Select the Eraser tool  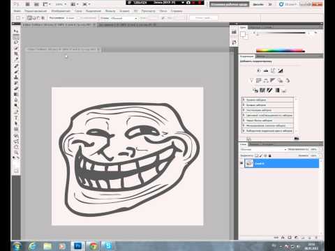tap(16, 89)
